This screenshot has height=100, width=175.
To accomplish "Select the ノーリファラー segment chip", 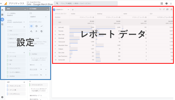I will pyautogui.click(x=16, y=34).
